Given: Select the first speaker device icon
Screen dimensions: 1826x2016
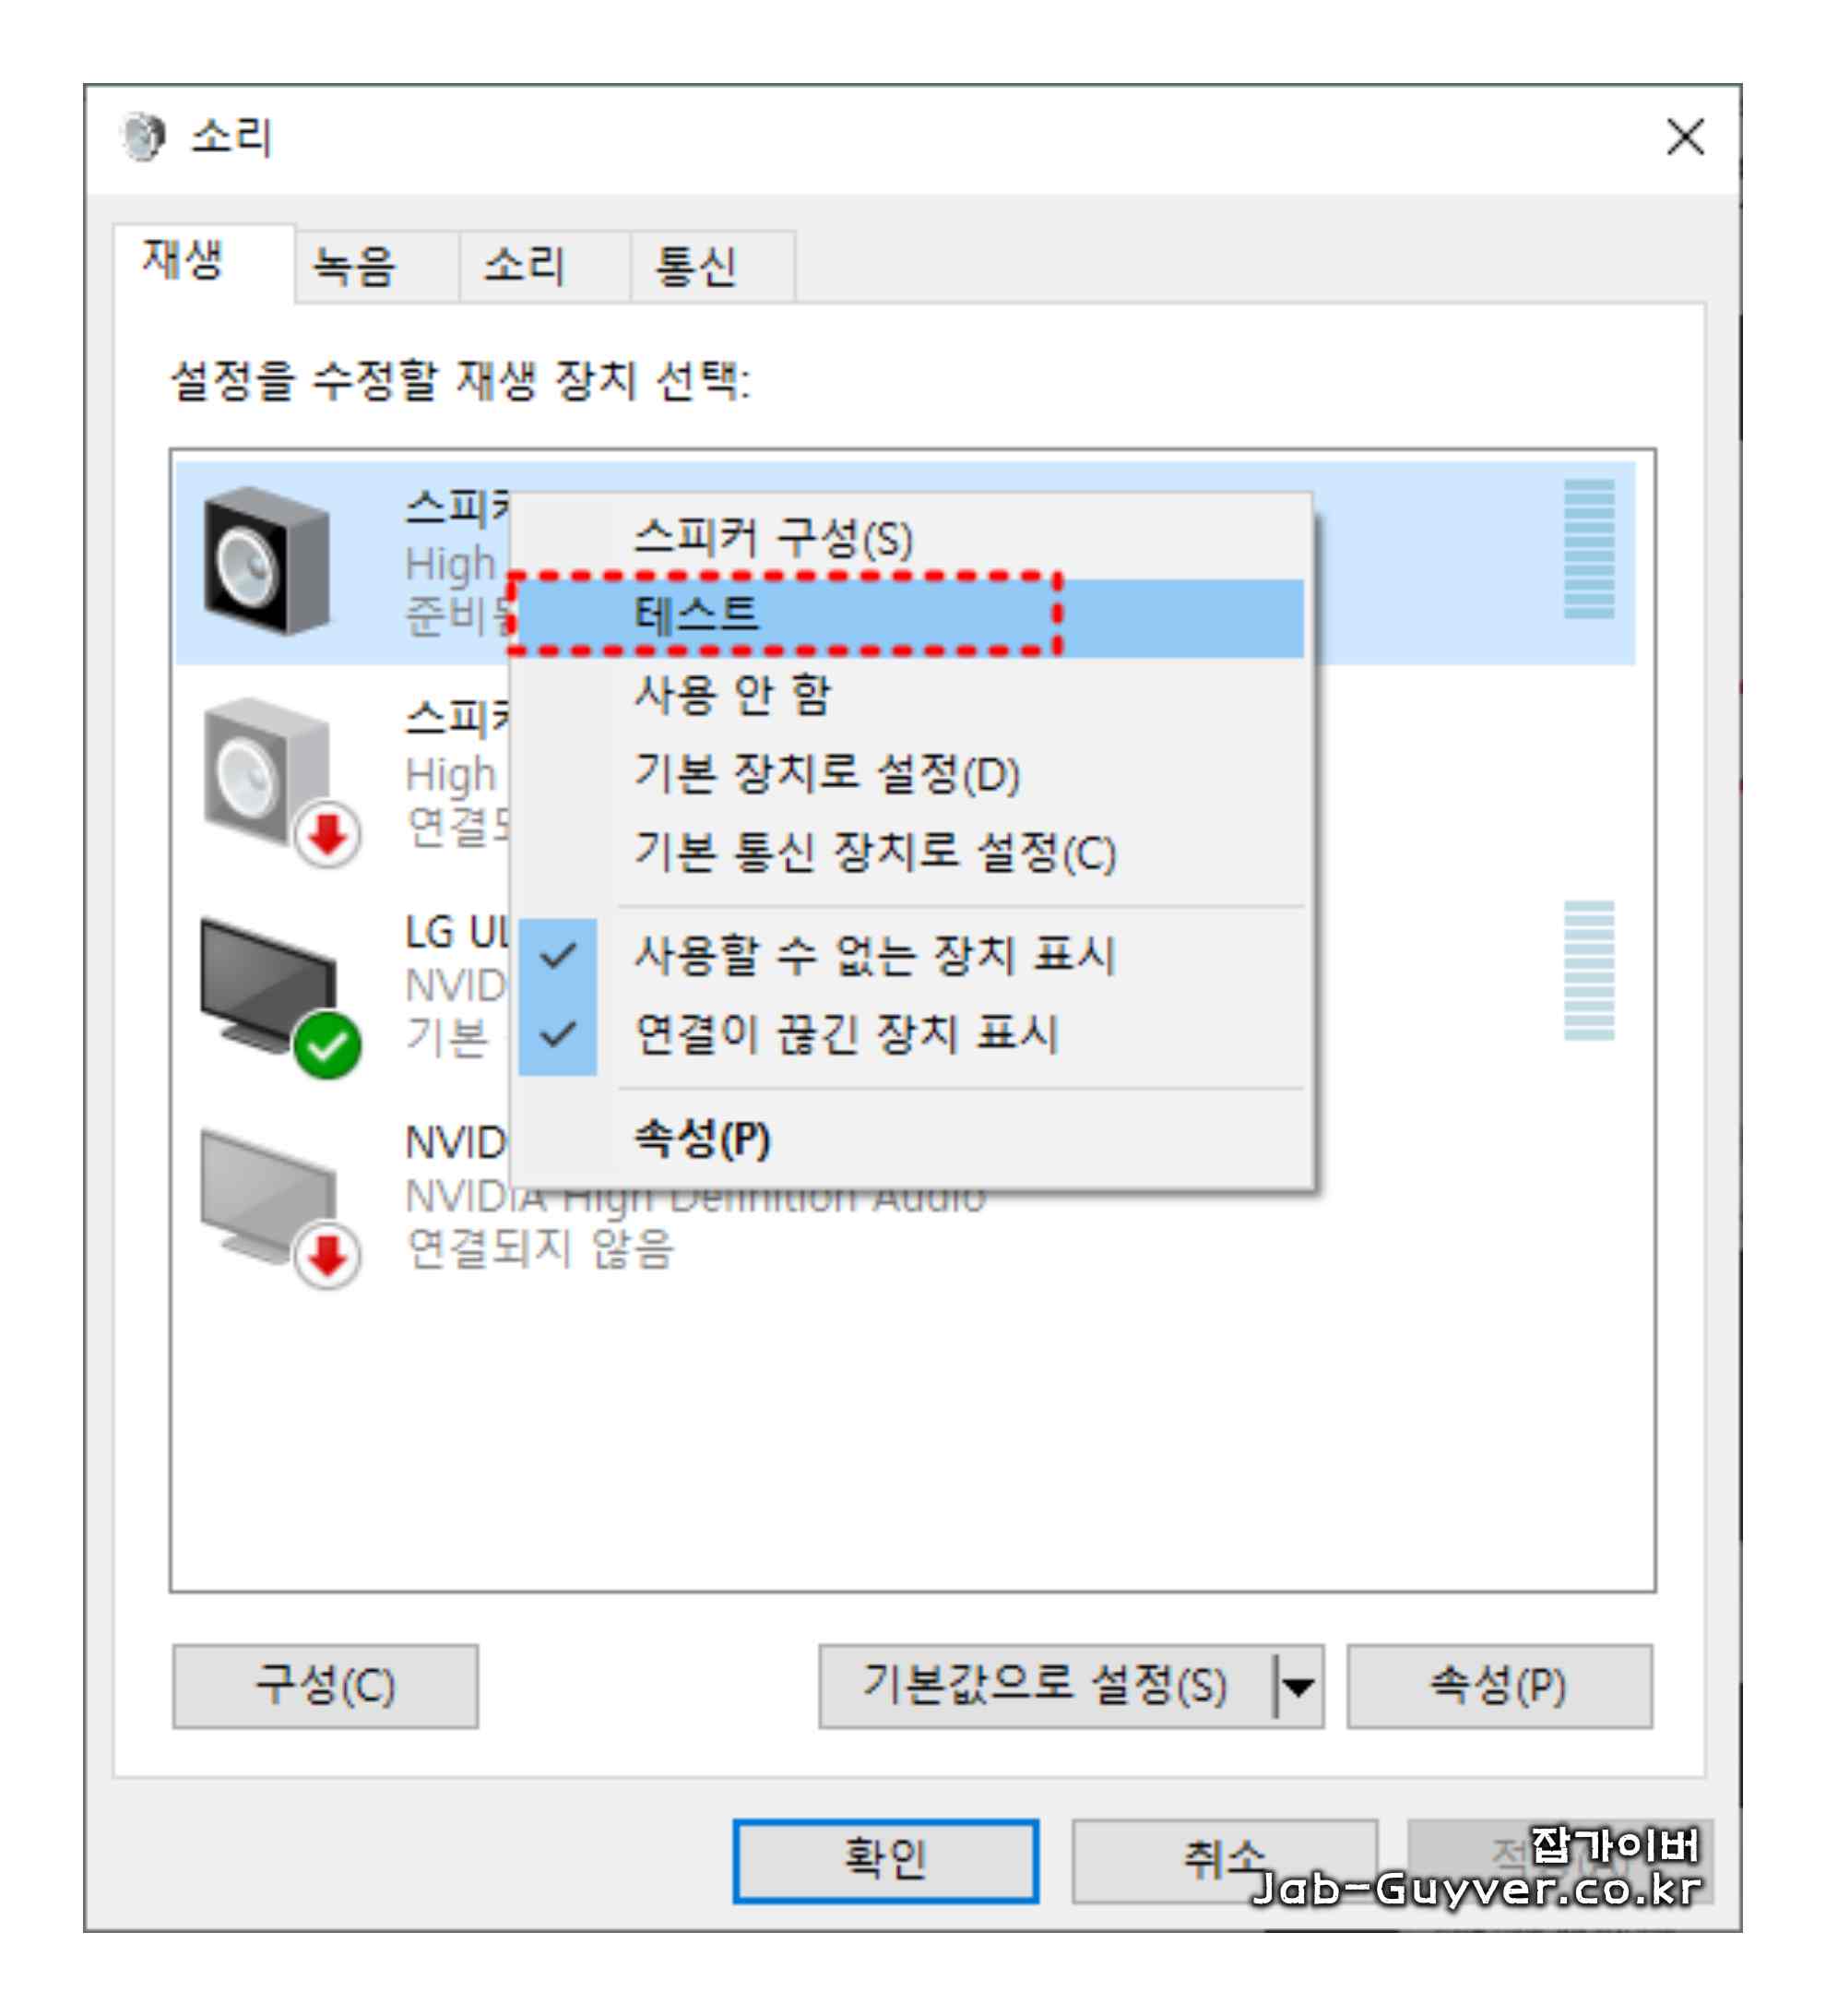Looking at the screenshot, I should (266, 560).
